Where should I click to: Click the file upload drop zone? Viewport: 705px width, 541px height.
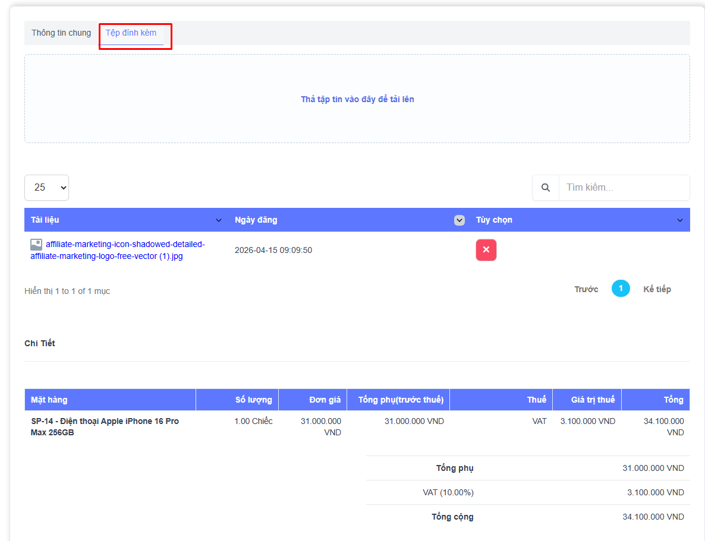click(357, 99)
